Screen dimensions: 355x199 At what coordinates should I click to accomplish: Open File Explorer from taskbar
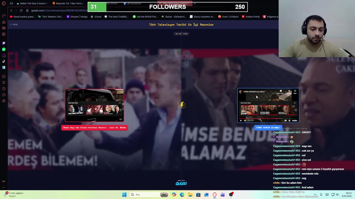[x=190, y=195]
